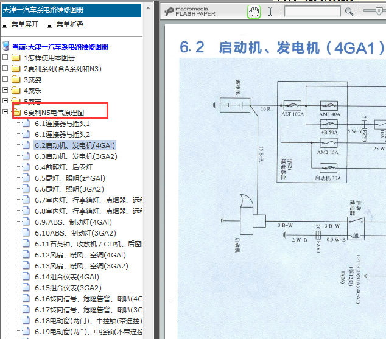Click the folder icon of 1怎样使用本图册
The image size is (386, 339).
pyautogui.click(x=16, y=57)
